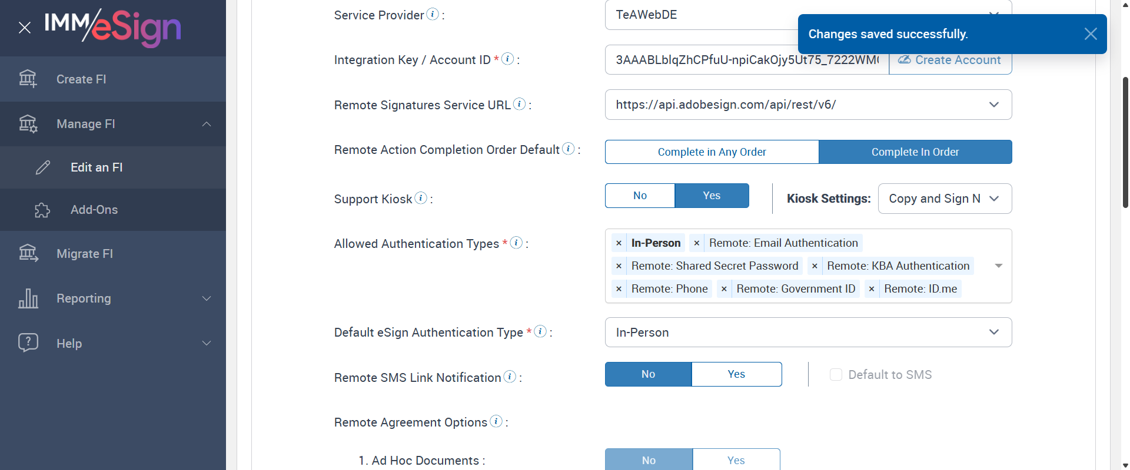
Task: Click the Migrate FI bank icon
Action: (28, 253)
